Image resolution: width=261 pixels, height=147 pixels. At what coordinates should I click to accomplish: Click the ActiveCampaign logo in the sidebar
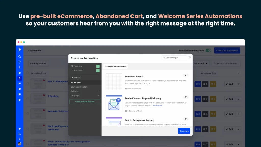click(x=20, y=49)
